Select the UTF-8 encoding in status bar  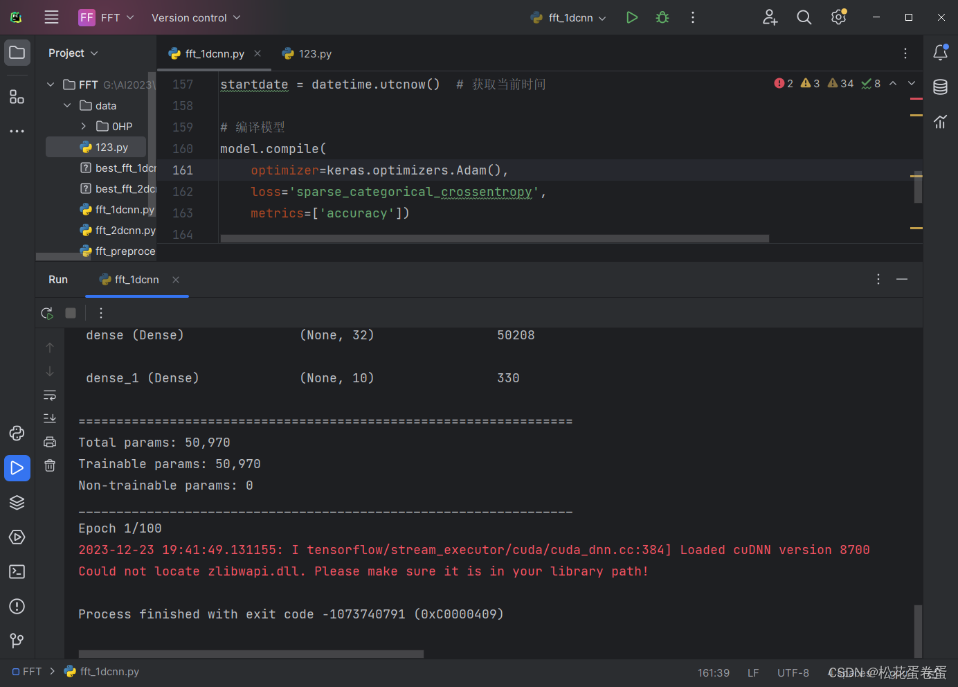(x=793, y=672)
